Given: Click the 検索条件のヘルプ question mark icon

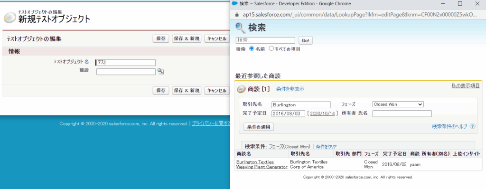Looking at the screenshot, I should (x=472, y=126).
